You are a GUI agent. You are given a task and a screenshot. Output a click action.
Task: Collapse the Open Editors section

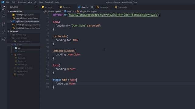click(x=16, y=11)
